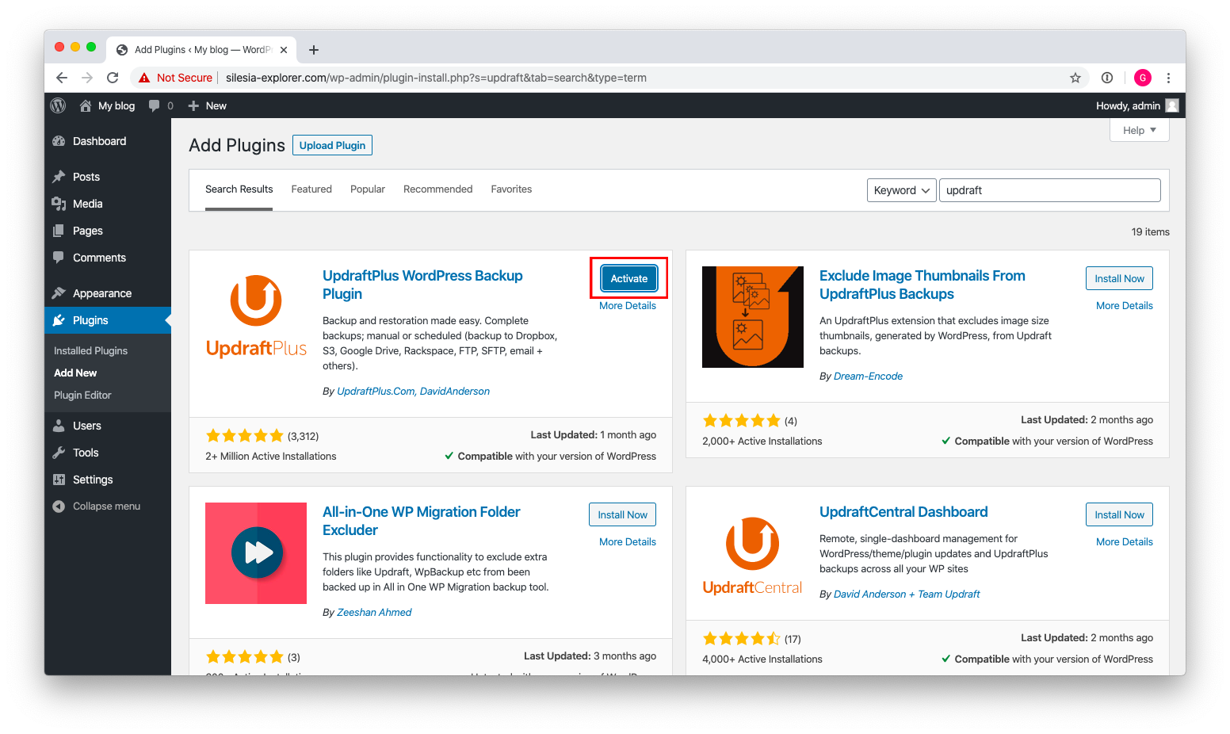
Task: Focus the plugin search field containing updraft
Action: [x=1050, y=190]
